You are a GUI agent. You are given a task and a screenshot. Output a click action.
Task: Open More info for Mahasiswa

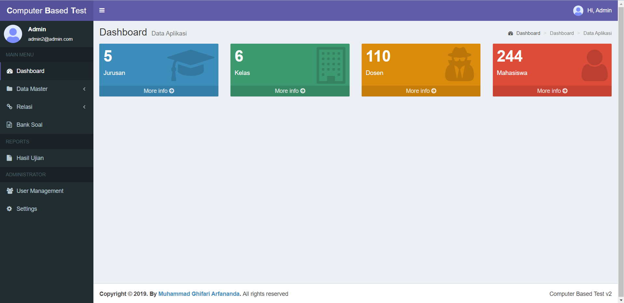[552, 91]
